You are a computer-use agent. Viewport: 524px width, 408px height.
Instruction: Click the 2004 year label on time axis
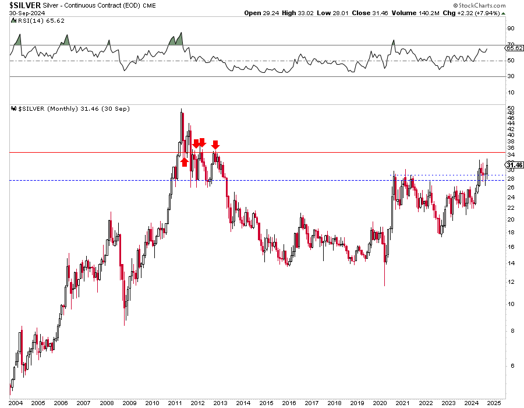coord(16,403)
